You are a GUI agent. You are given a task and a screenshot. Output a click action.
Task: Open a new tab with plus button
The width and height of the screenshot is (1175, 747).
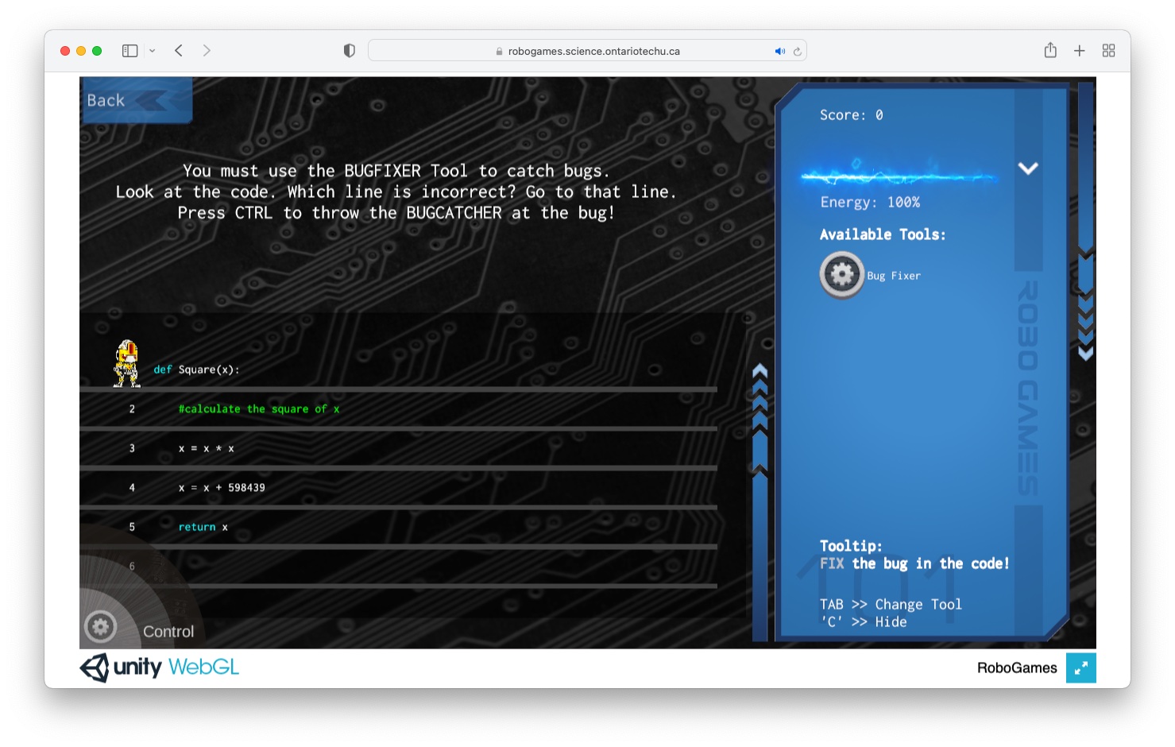click(1079, 51)
